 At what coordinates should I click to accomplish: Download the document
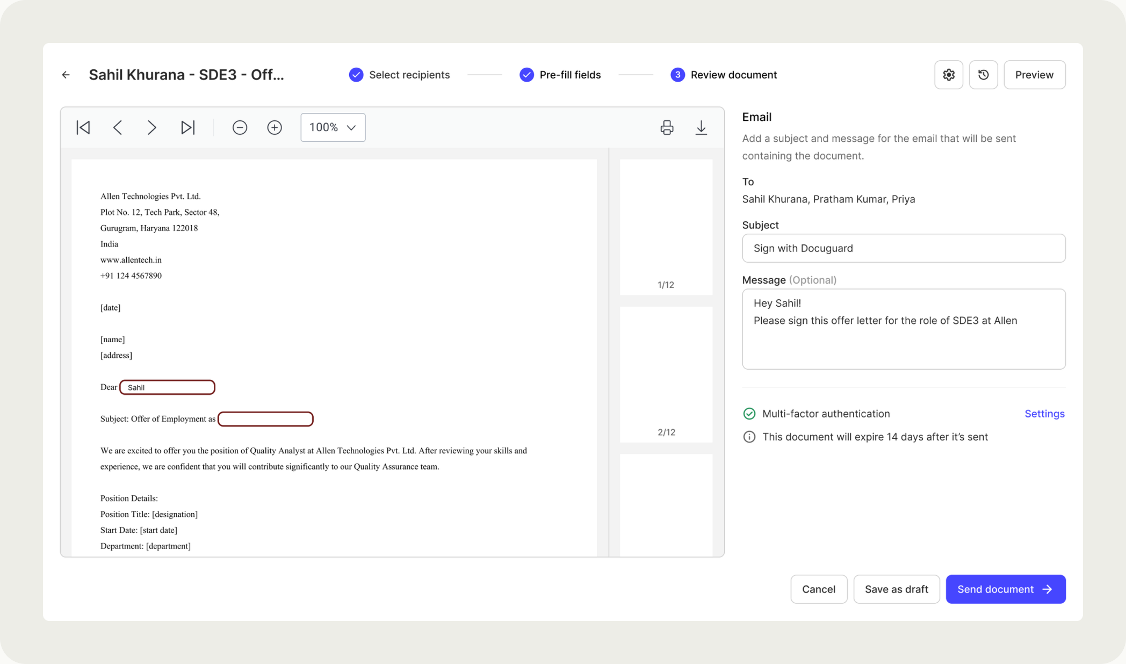click(x=701, y=127)
